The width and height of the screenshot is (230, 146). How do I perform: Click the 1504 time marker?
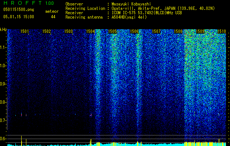coord(91,31)
